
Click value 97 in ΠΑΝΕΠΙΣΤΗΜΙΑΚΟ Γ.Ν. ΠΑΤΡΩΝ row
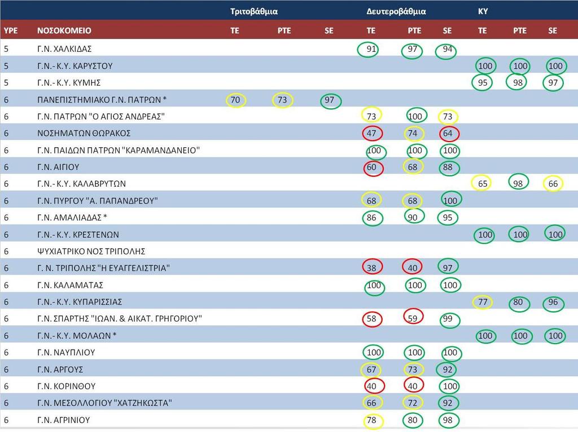click(330, 100)
